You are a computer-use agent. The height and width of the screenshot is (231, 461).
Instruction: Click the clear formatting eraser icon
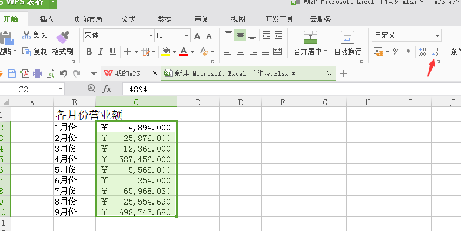tap(204, 52)
